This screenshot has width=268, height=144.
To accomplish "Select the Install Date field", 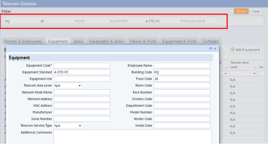I will (x=182, y=126).
